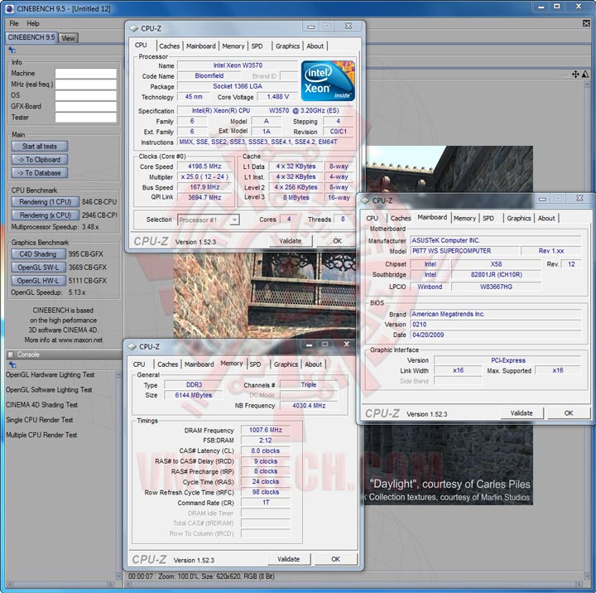
Task: Click the OS input field
Action: [x=85, y=95]
